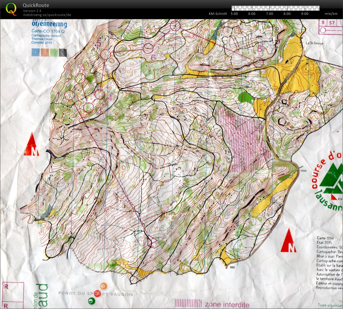
Task: Click the QuickRoute Q logo
Action: [x=11, y=9]
